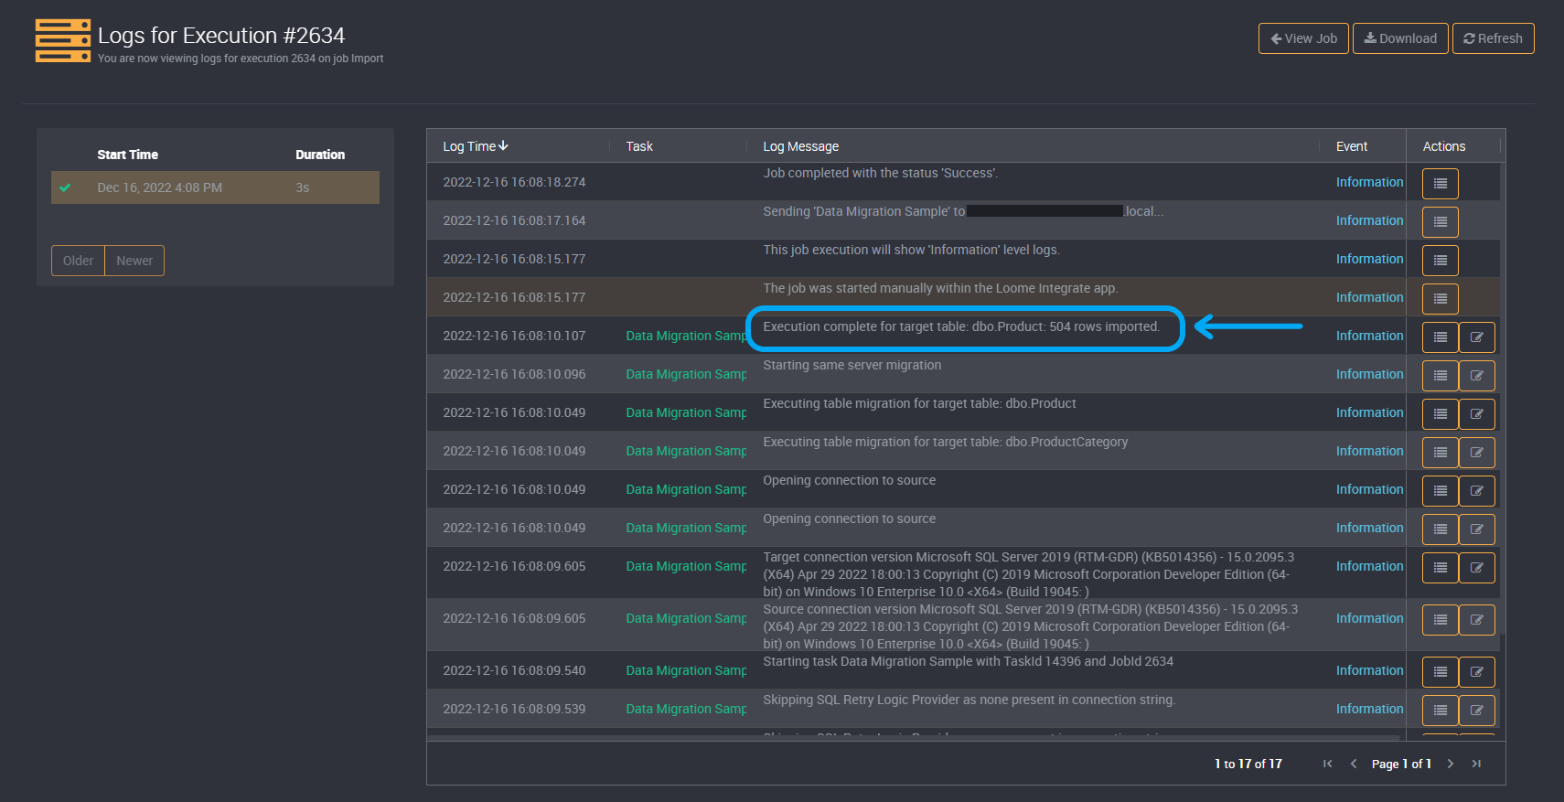This screenshot has width=1564, height=802.
Task: Go to Newer execution
Action: [134, 261]
